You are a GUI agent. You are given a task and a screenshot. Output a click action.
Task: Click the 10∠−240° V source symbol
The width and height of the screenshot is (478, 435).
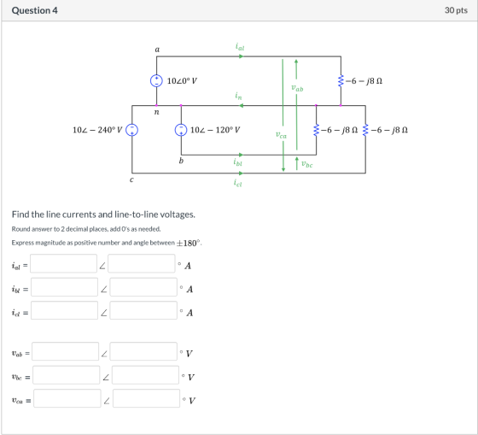point(132,130)
